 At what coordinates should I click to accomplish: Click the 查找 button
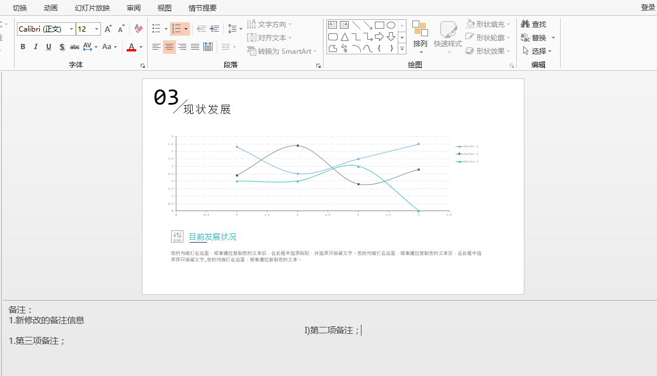pyautogui.click(x=533, y=25)
